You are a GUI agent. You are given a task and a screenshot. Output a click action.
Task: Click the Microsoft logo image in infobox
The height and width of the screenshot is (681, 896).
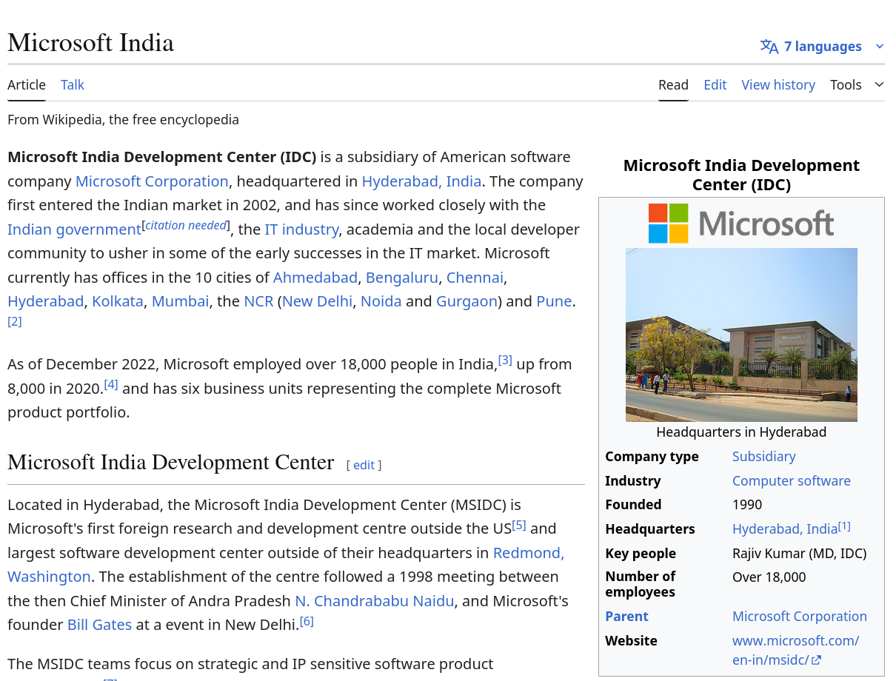(741, 224)
